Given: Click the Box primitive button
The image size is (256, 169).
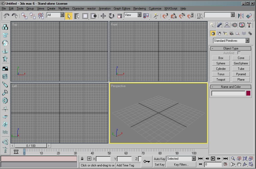Looking at the screenshot, I should [x=221, y=58].
